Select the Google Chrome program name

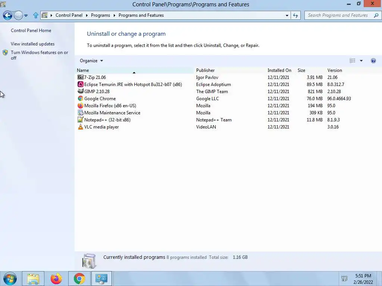point(100,98)
